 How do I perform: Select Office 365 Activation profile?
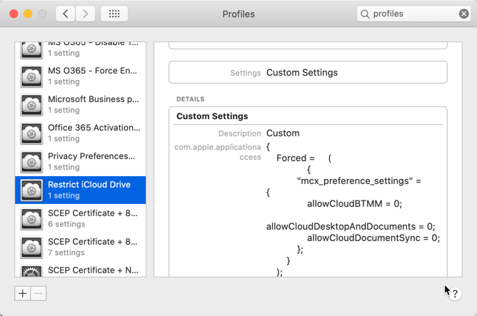coord(93,133)
